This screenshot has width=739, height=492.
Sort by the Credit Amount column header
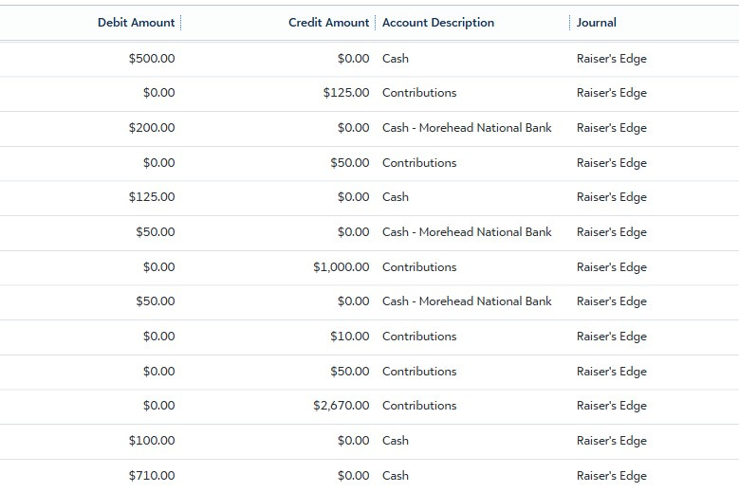pos(328,23)
